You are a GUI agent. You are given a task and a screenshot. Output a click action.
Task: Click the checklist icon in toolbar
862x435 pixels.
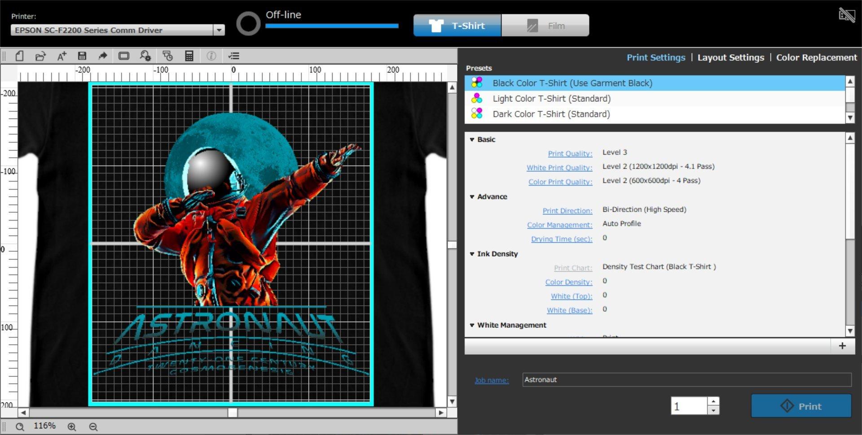click(x=234, y=56)
